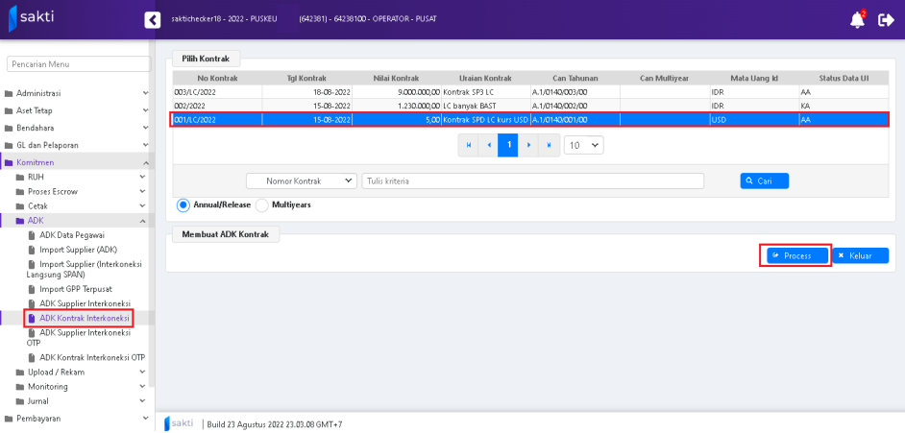Select the Annual/Release radio option
The height and width of the screenshot is (433, 905).
tap(183, 204)
